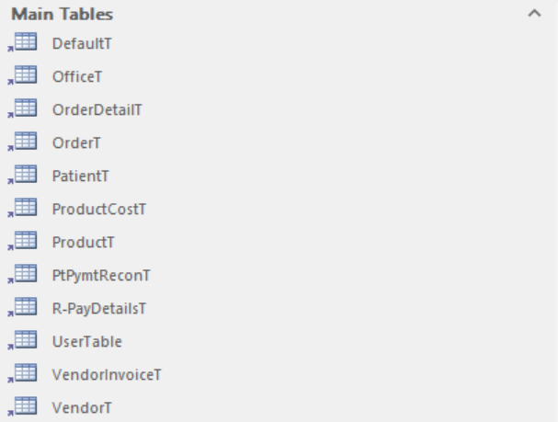Collapse the Main Tables group chevron
Viewport: 558px width, 422px height.
[x=534, y=15]
